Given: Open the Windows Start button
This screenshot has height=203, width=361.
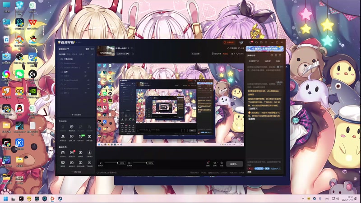Looking at the screenshot, I should click(x=6, y=198).
